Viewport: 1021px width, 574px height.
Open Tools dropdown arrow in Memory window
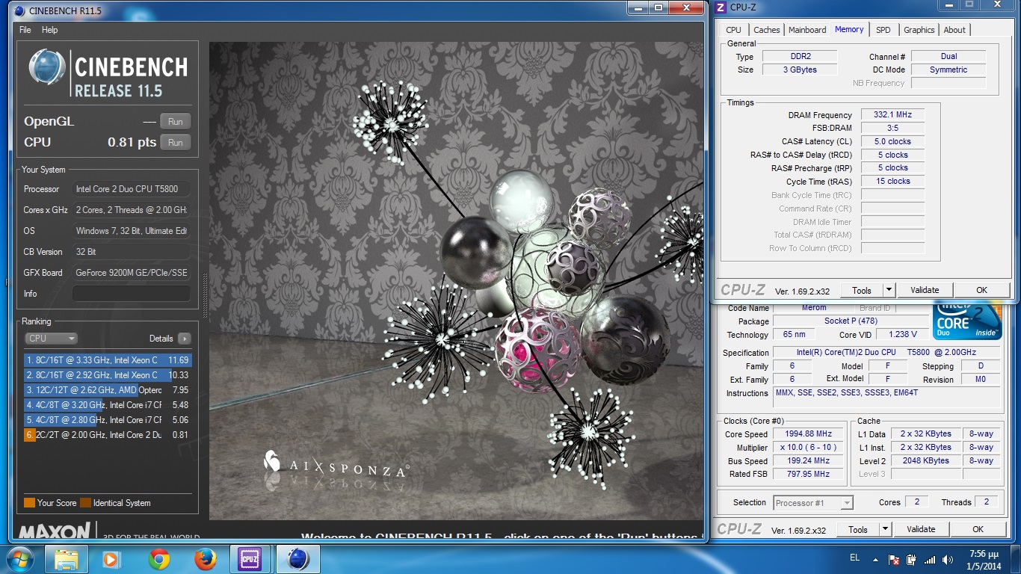(889, 290)
